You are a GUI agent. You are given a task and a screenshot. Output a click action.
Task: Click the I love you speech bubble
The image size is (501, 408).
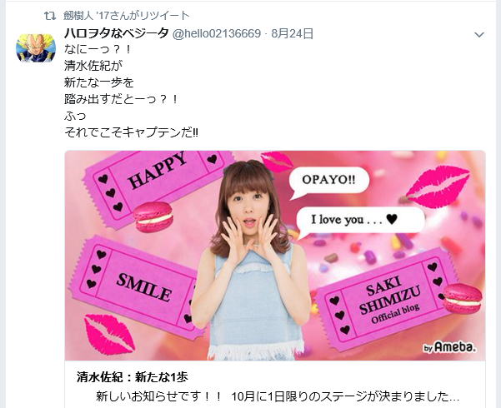[x=359, y=221]
